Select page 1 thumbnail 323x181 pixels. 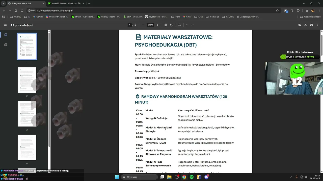coord(27,47)
